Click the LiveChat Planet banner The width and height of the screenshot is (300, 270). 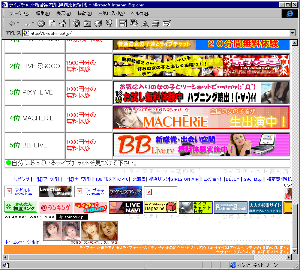[x=56, y=191]
